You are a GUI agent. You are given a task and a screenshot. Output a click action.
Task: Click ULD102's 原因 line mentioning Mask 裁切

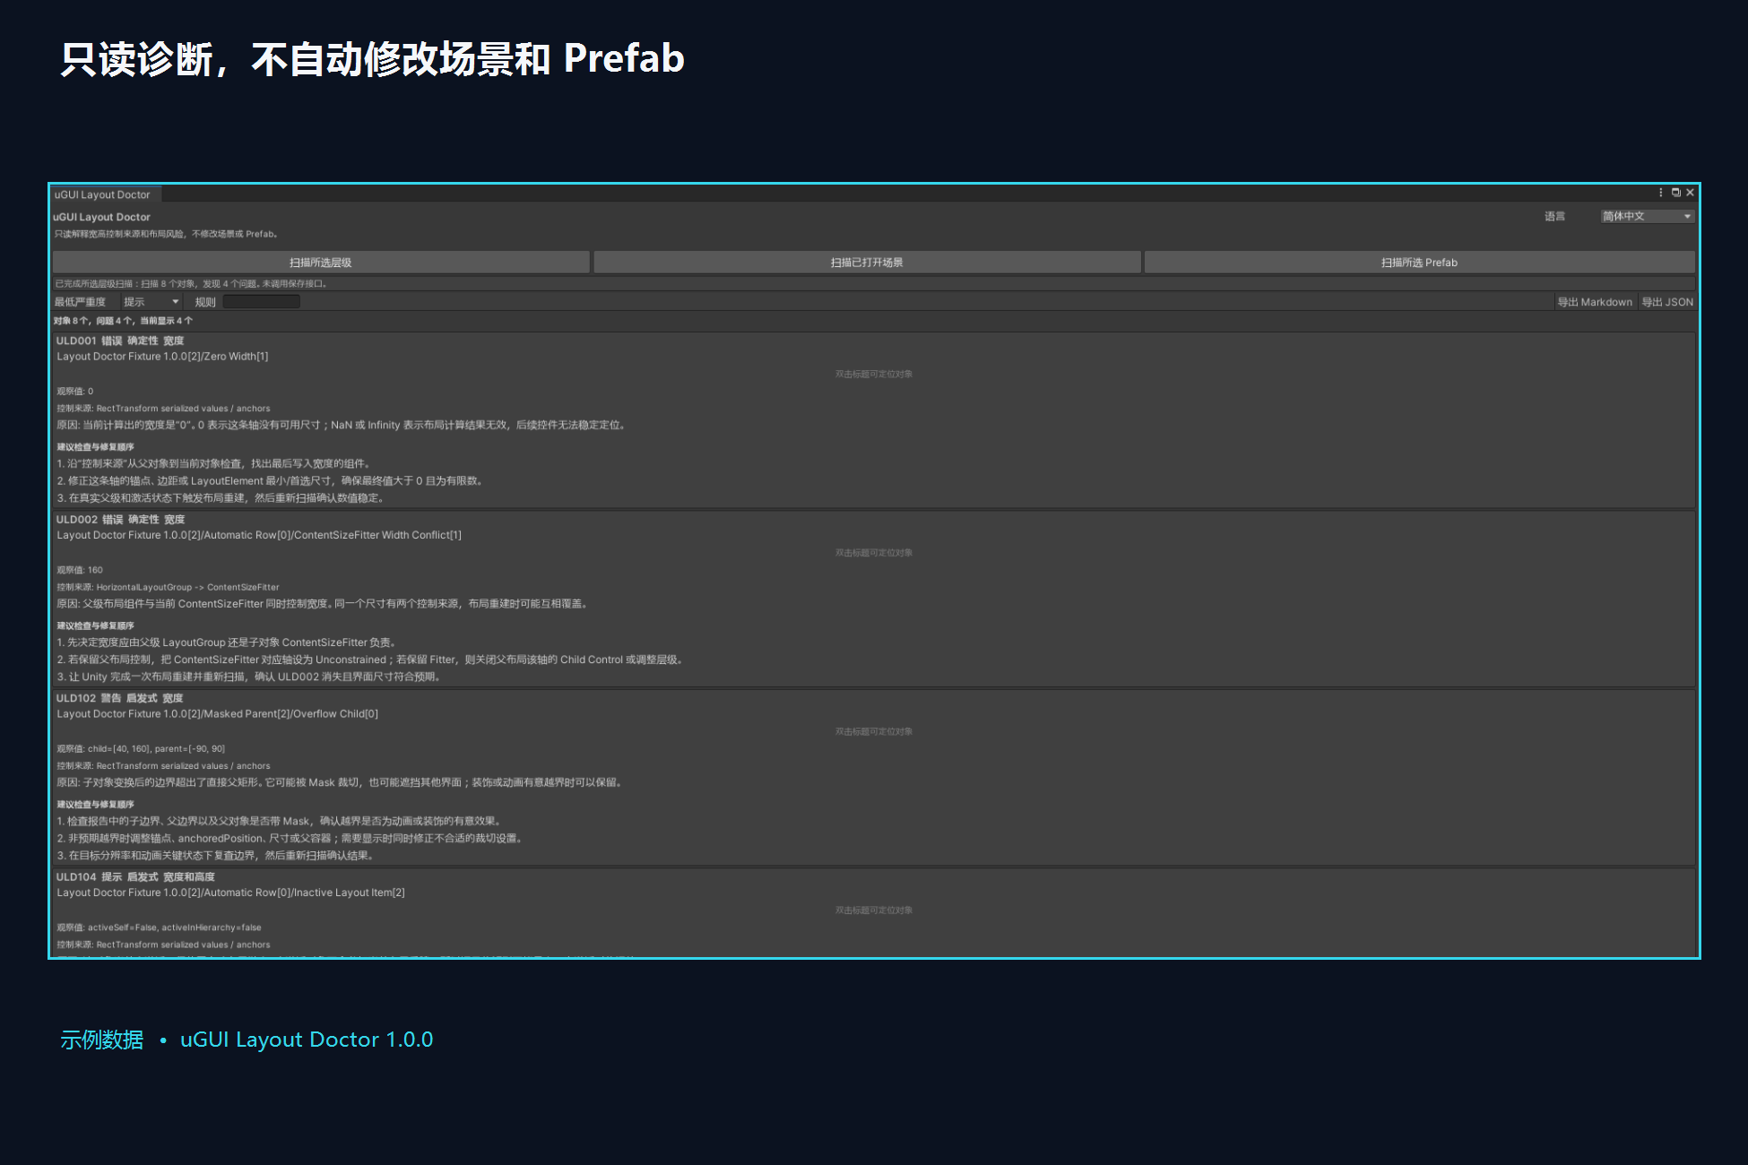pos(341,783)
